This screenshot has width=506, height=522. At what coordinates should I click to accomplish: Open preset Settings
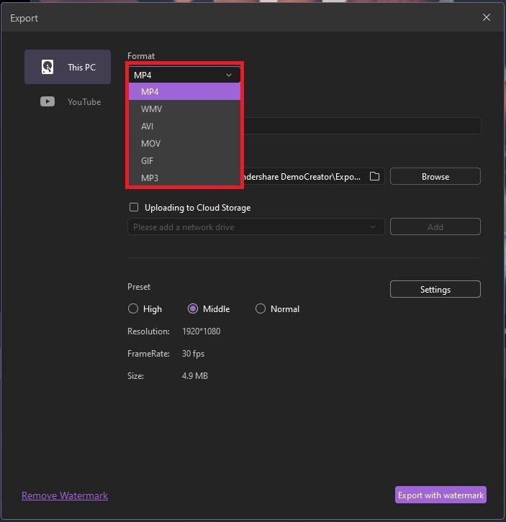pos(435,289)
